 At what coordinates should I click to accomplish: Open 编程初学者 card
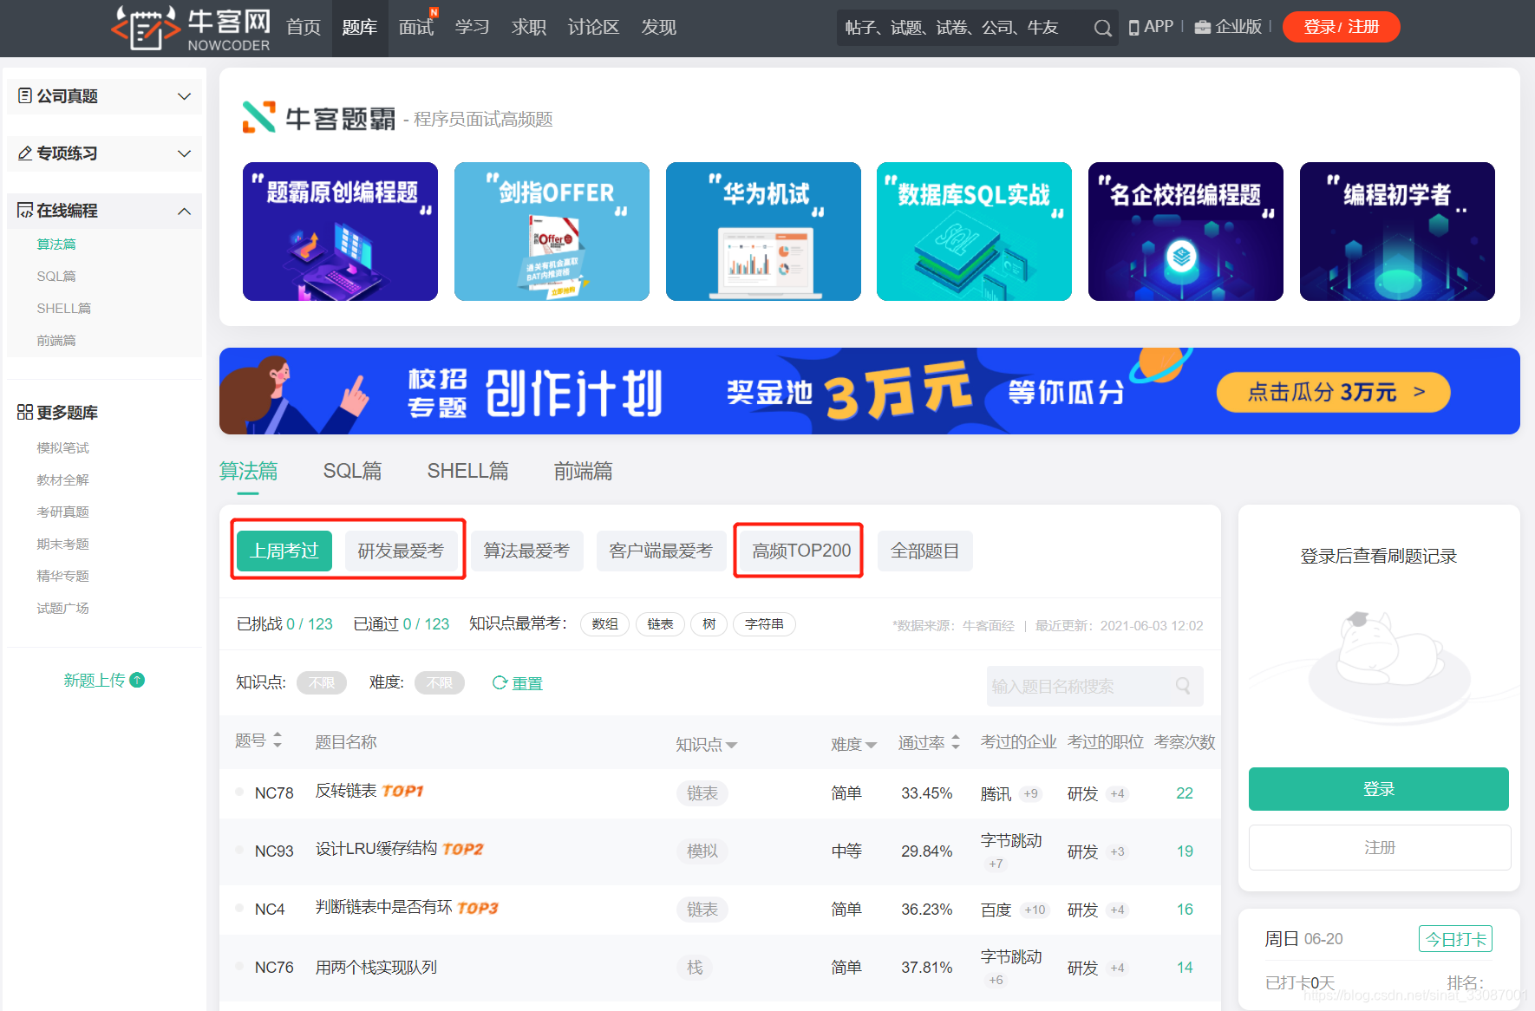(x=1397, y=232)
